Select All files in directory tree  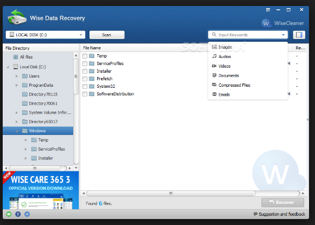point(26,57)
